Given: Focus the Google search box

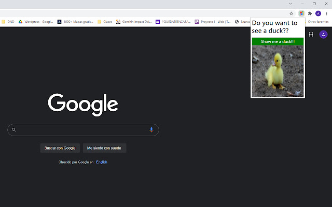Looking at the screenshot, I should pyautogui.click(x=83, y=130).
